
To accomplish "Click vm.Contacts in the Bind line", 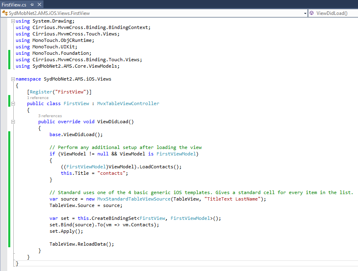I will [x=138, y=225].
